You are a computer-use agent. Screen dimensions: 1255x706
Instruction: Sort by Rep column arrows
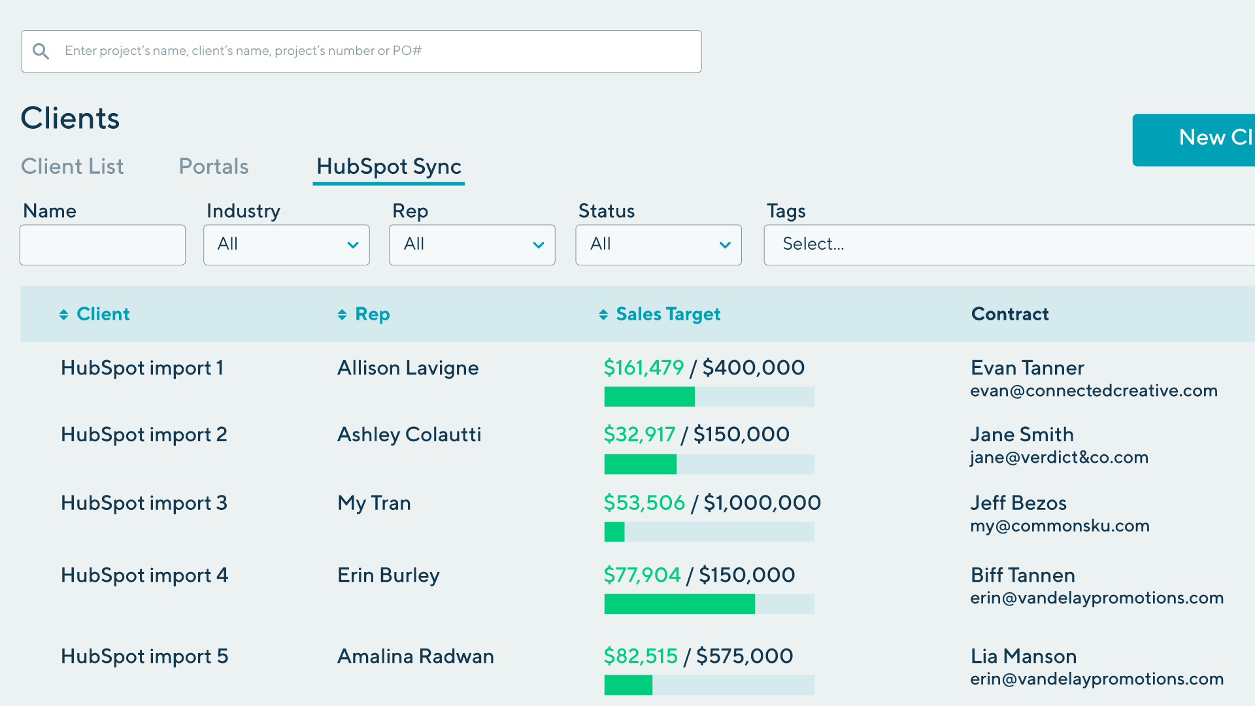(342, 315)
